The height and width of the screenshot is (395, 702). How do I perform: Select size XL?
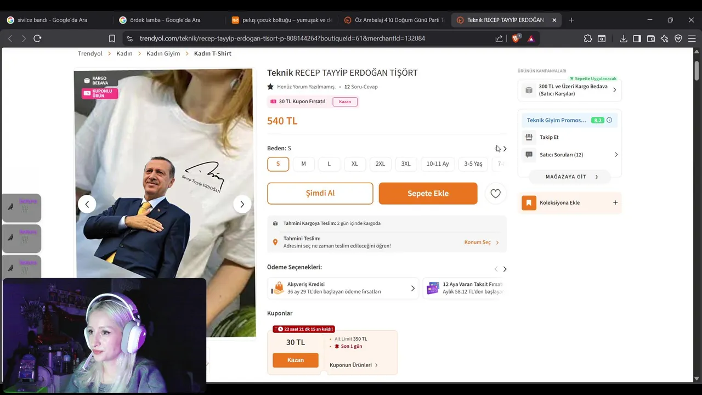[354, 163]
